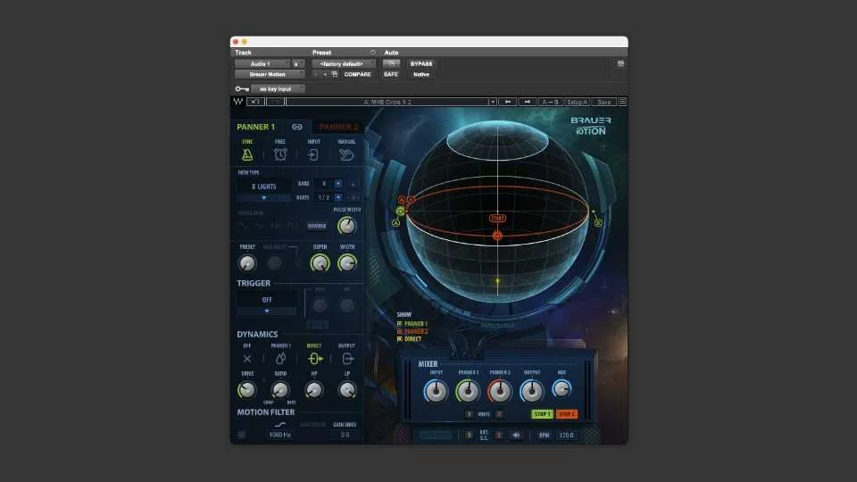Toggle Show Panner 2 checkbox
Image resolution: width=857 pixels, height=482 pixels.
click(x=400, y=332)
